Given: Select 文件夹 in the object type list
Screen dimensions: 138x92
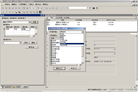Looking at the screenshot, I should 72,44.
